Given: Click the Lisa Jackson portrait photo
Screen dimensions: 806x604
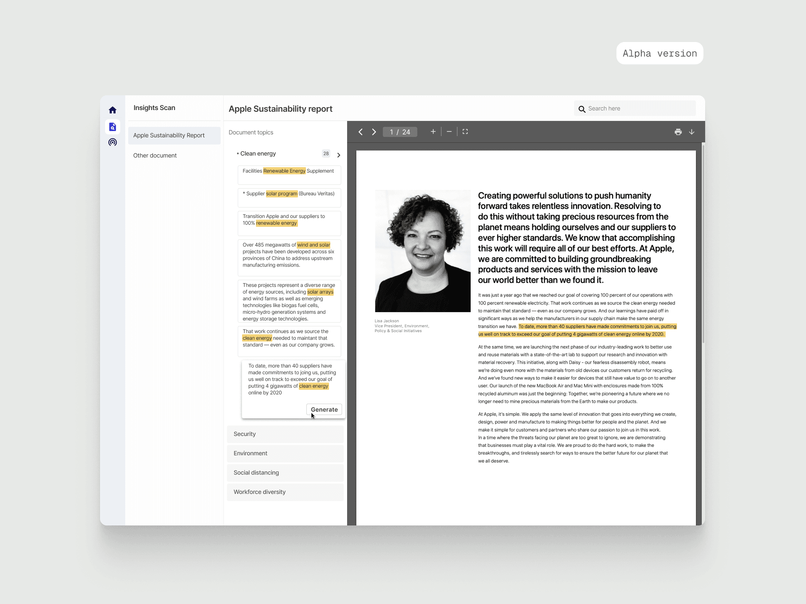Looking at the screenshot, I should coord(423,251).
